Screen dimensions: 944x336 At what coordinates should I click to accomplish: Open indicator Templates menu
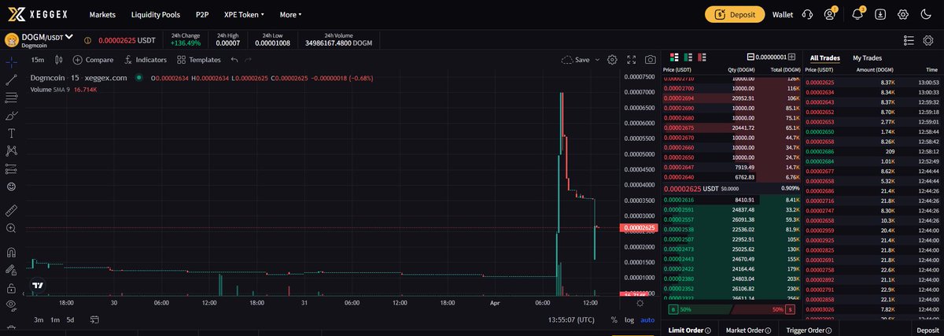click(x=199, y=60)
